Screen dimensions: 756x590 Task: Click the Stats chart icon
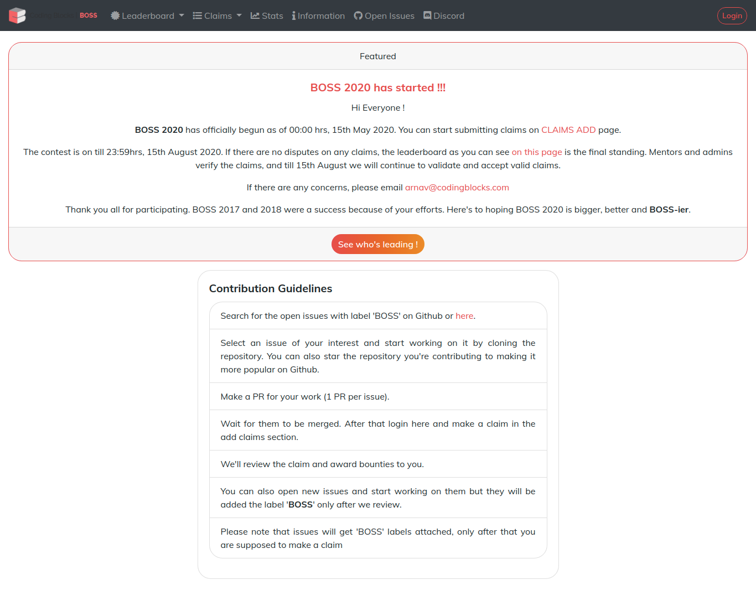tap(255, 15)
